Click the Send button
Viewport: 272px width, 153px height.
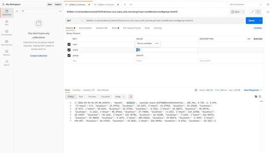coord(252,21)
